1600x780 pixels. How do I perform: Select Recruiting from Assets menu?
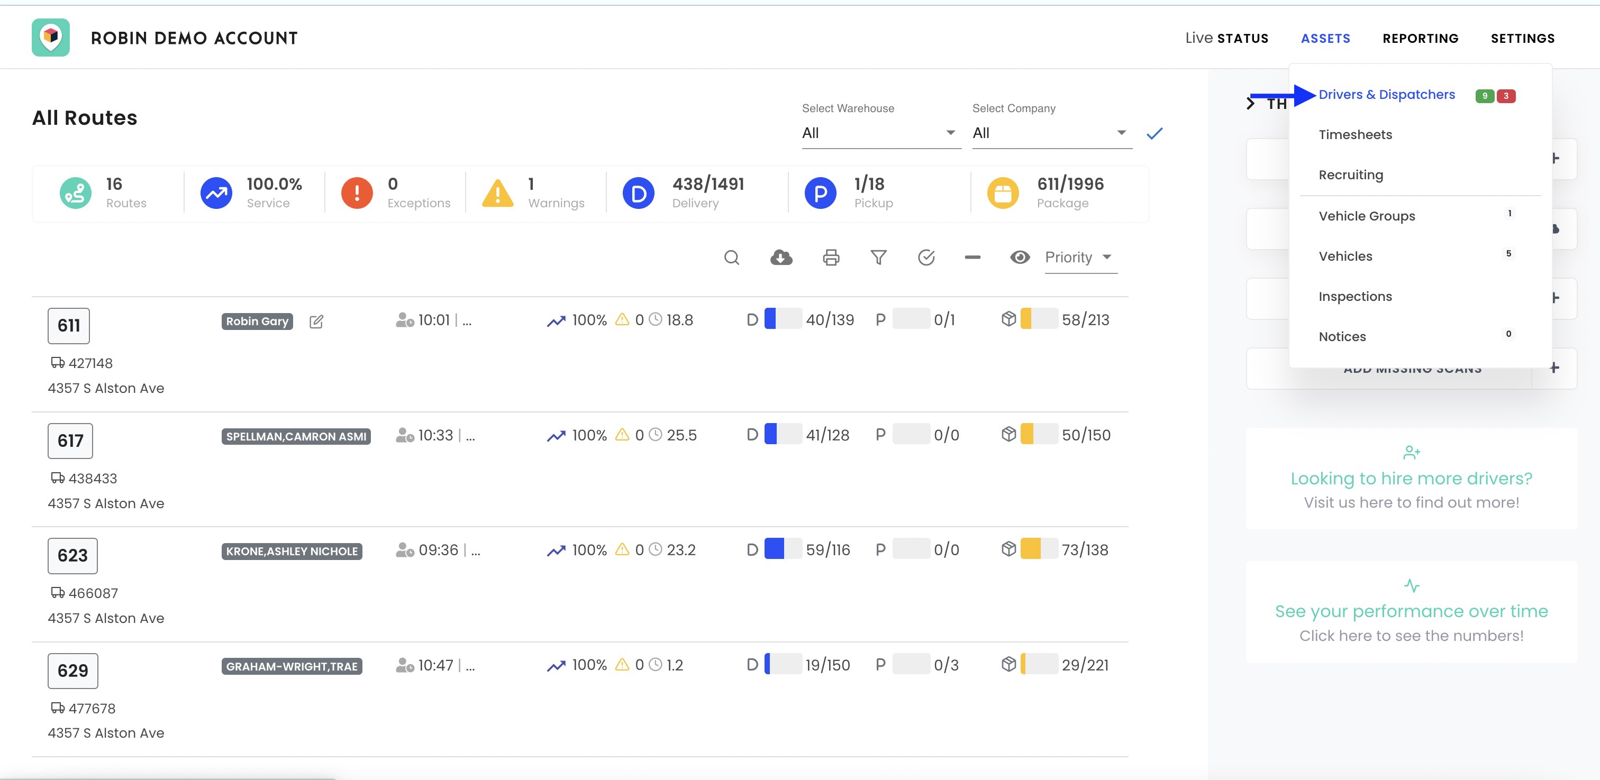pyautogui.click(x=1351, y=175)
